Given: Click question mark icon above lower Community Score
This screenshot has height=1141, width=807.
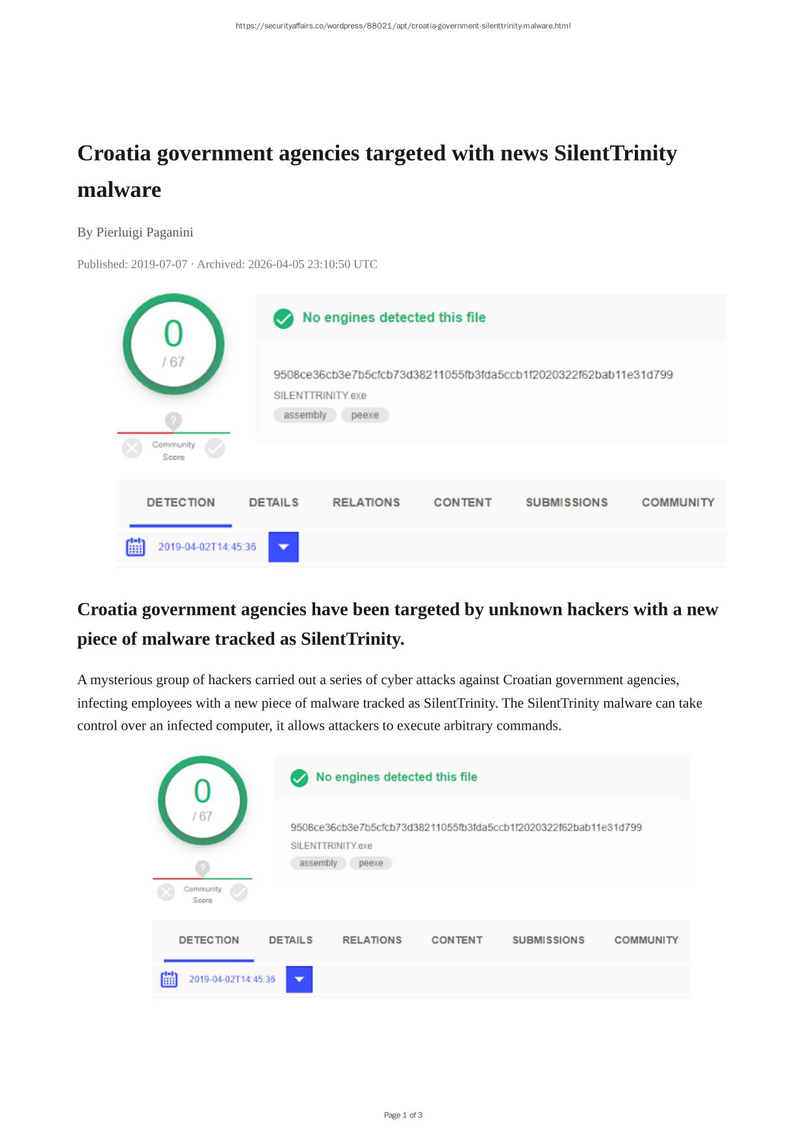Looking at the screenshot, I should pos(203,868).
